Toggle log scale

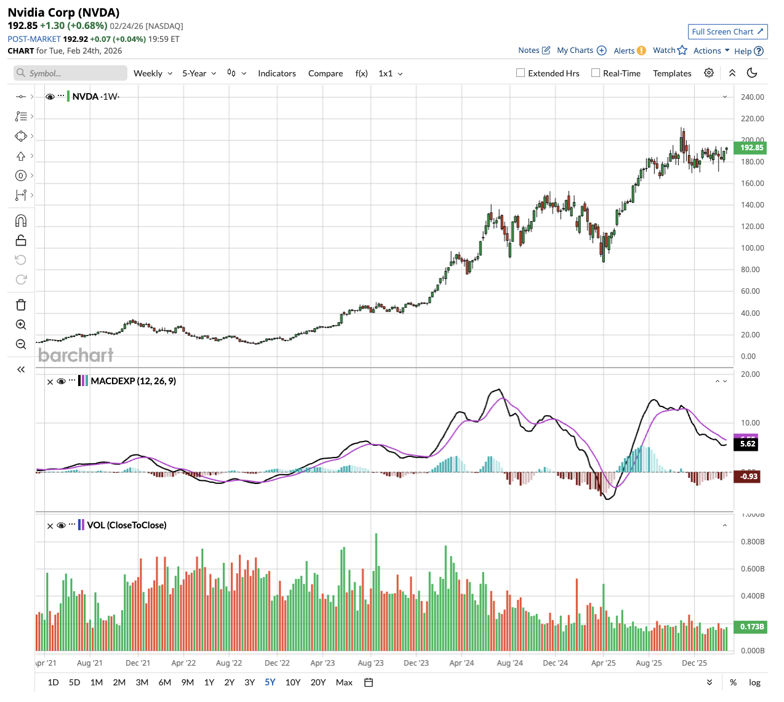click(x=754, y=682)
